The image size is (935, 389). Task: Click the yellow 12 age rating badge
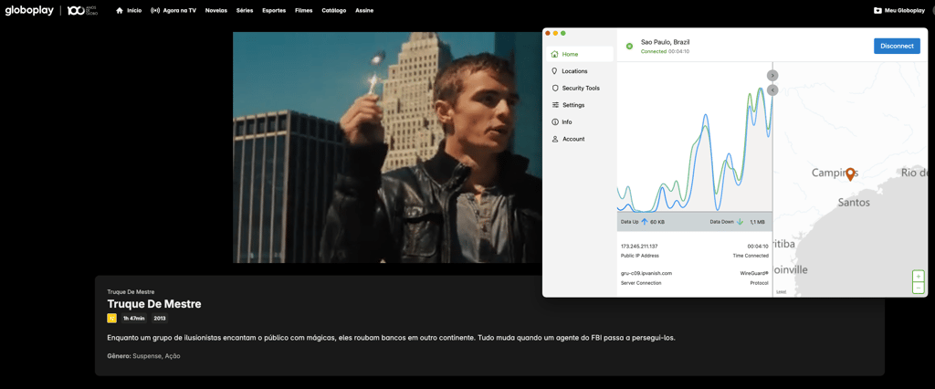[x=111, y=319]
